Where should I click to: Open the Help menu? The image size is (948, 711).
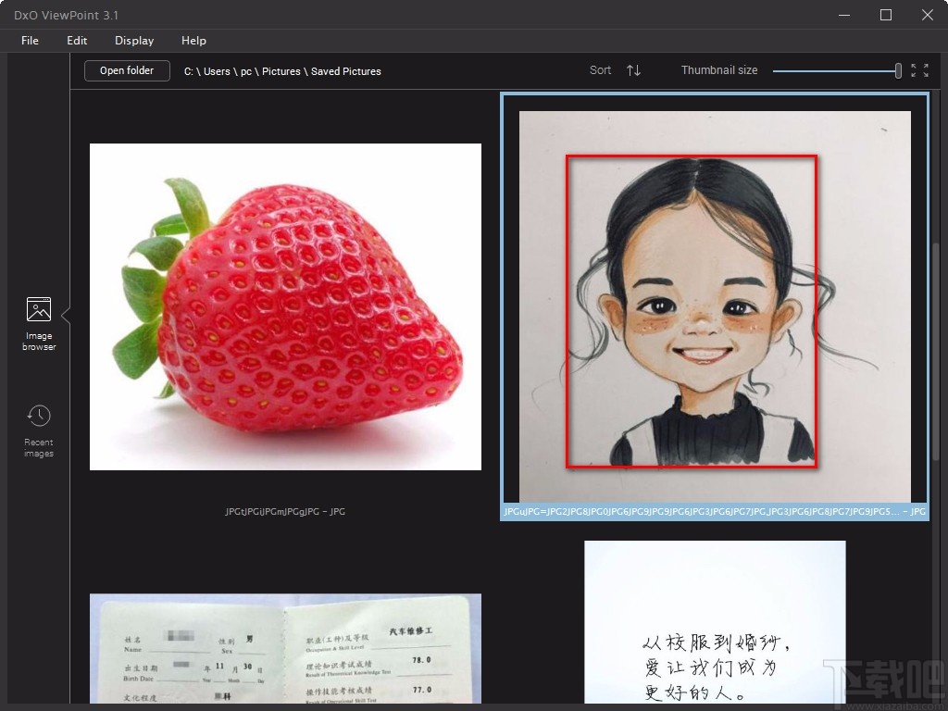[x=193, y=41]
